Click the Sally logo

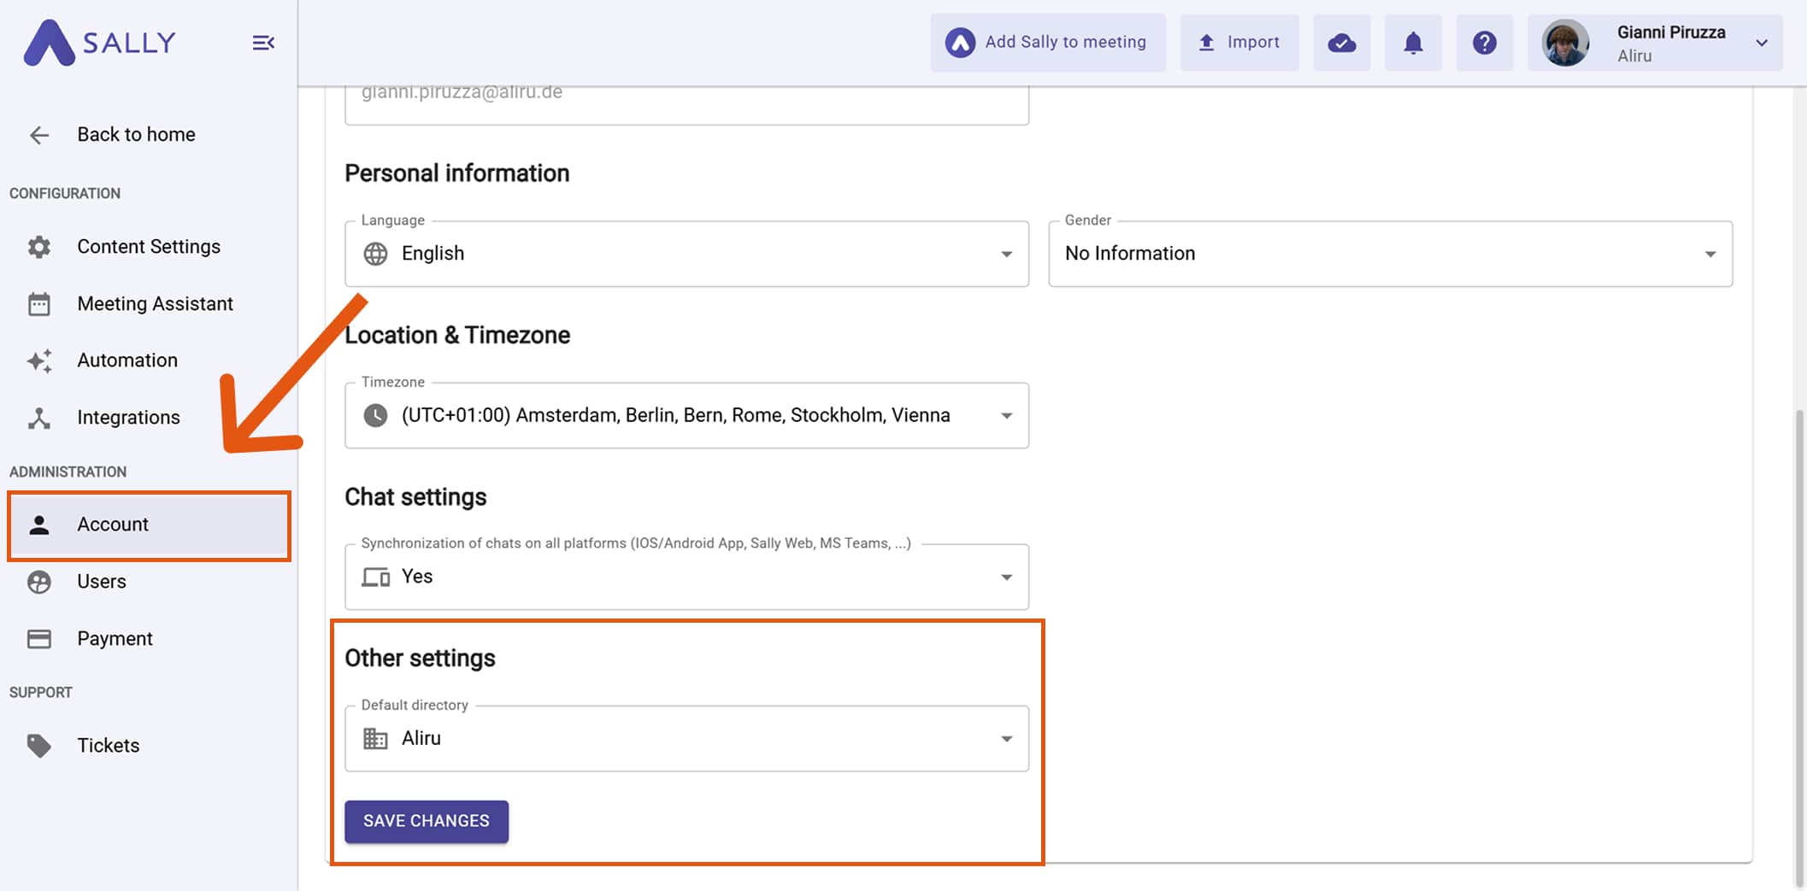click(99, 43)
